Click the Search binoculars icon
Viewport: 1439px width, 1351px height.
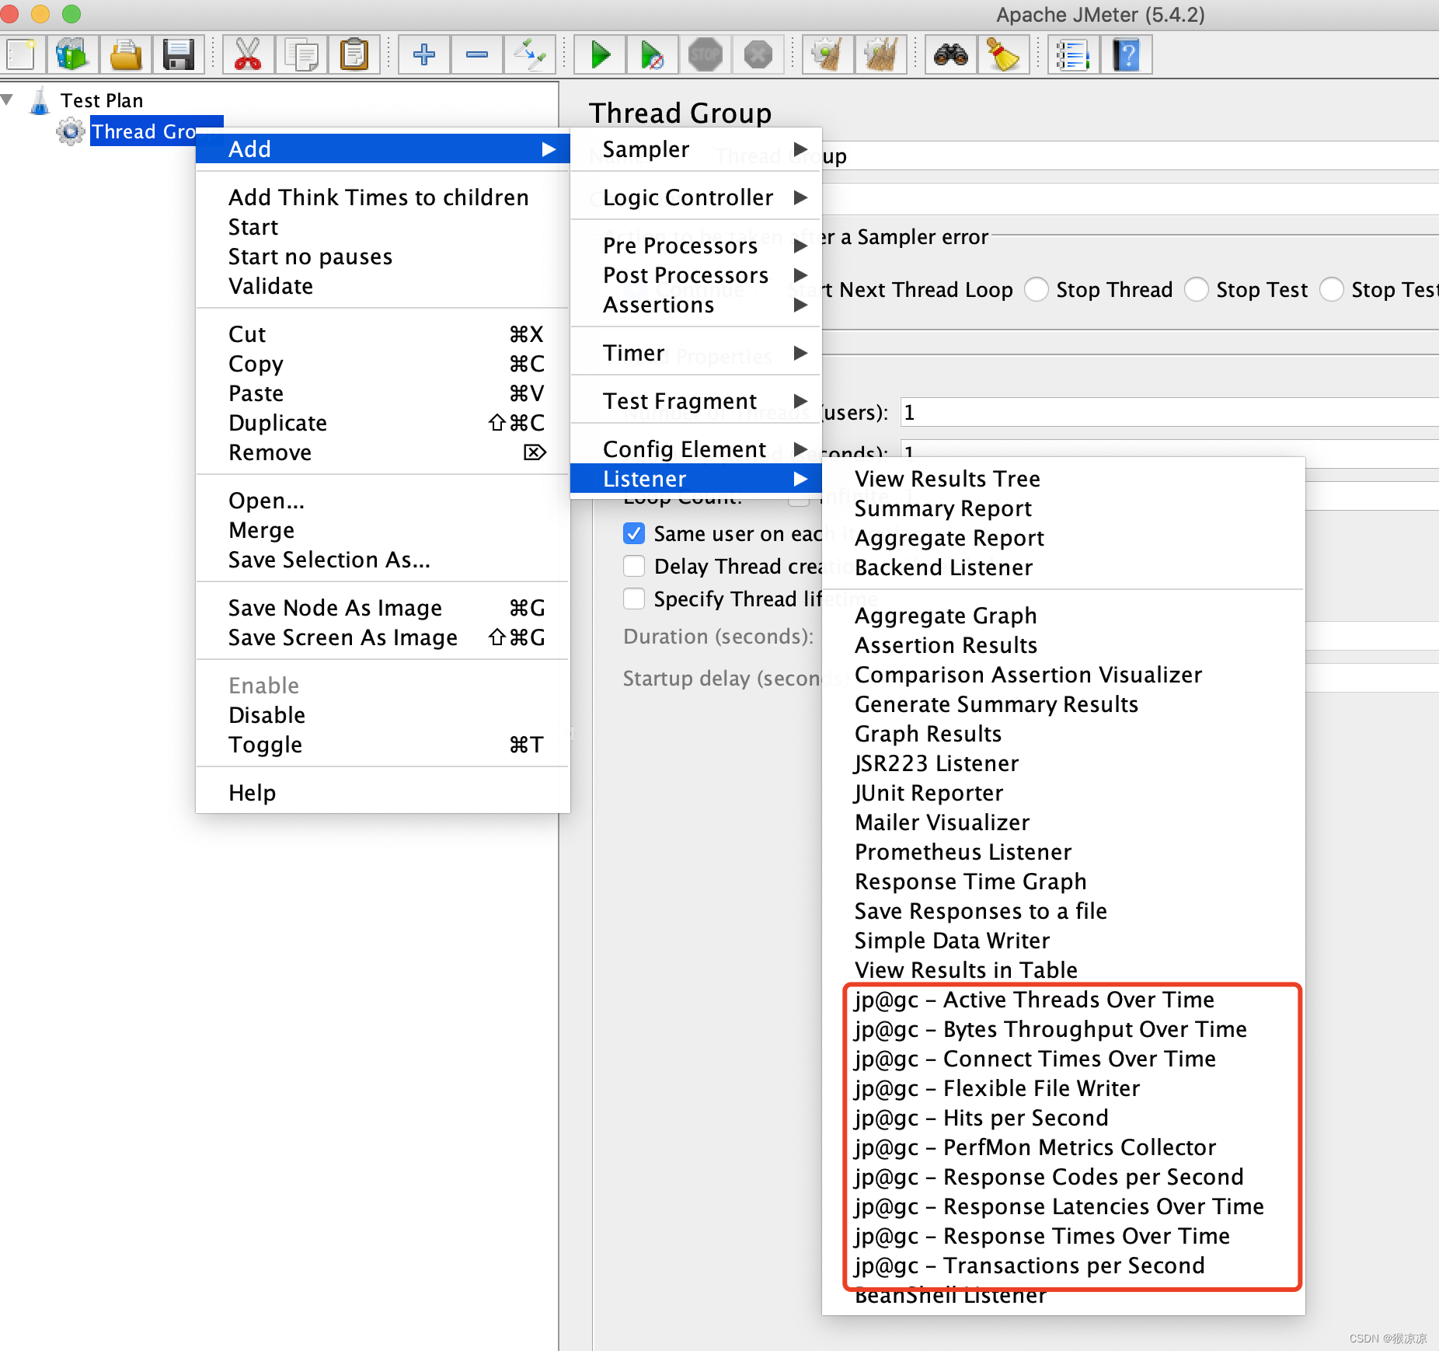(950, 55)
